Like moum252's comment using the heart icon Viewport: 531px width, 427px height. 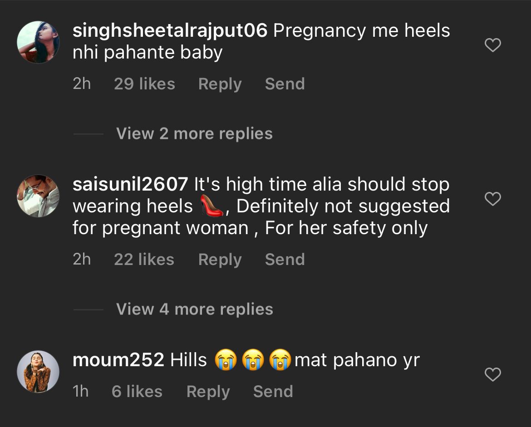pos(493,374)
